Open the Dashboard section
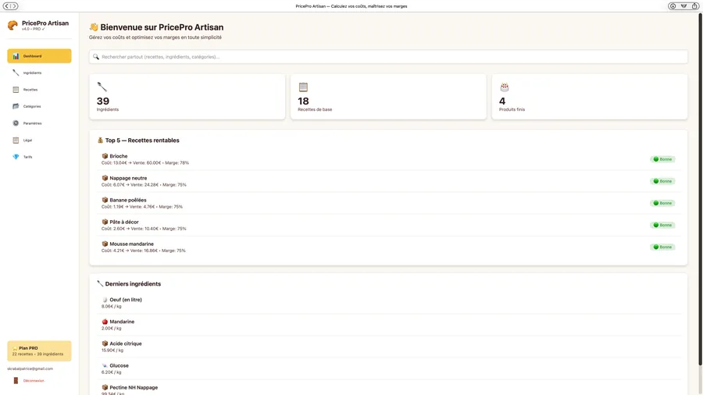The height and width of the screenshot is (395, 703). click(x=39, y=56)
